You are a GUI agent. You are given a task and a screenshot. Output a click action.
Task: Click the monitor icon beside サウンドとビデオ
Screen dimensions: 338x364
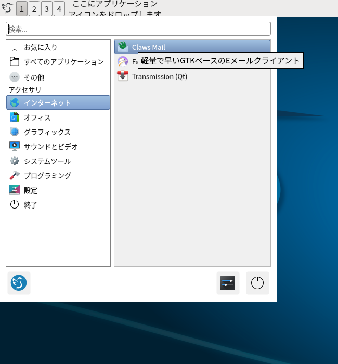(x=15, y=146)
